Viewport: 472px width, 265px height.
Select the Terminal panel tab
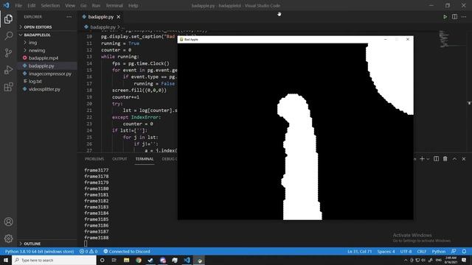(x=145, y=159)
